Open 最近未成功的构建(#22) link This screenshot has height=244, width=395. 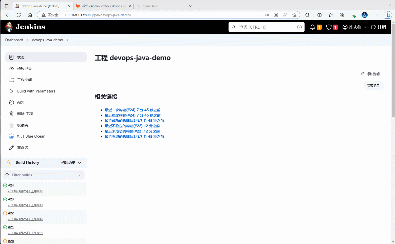click(x=132, y=131)
